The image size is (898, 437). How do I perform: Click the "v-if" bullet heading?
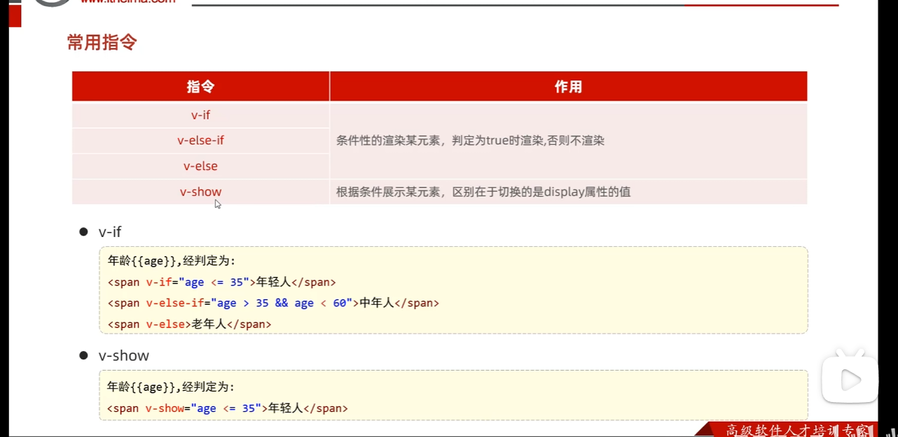(x=110, y=232)
